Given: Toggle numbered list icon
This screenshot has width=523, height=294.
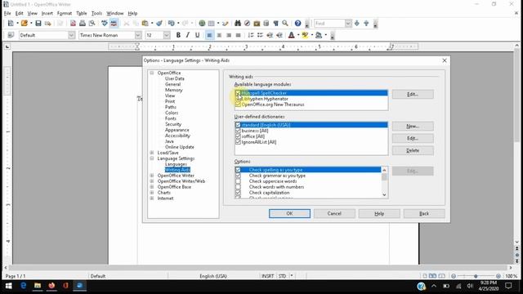Looking at the screenshot, I should [251, 35].
